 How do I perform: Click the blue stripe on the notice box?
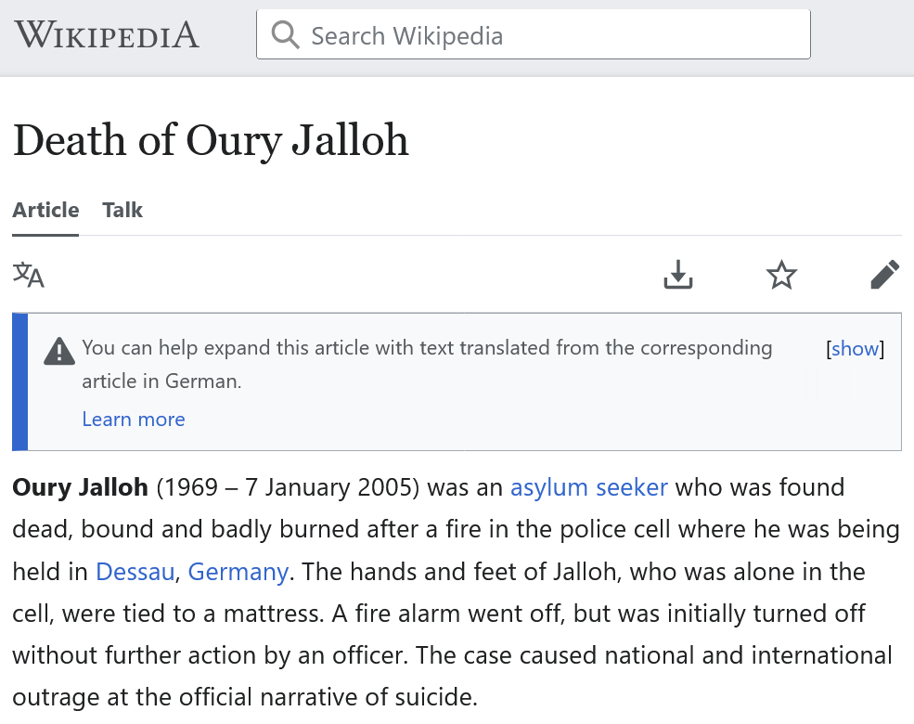20,381
